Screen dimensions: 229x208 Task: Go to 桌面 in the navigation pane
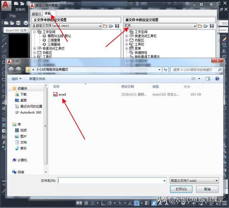pos(23,100)
